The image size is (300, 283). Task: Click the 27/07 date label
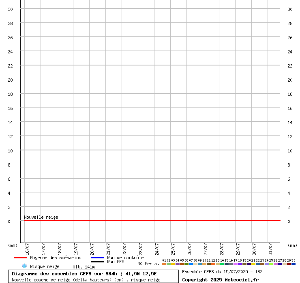206,249
